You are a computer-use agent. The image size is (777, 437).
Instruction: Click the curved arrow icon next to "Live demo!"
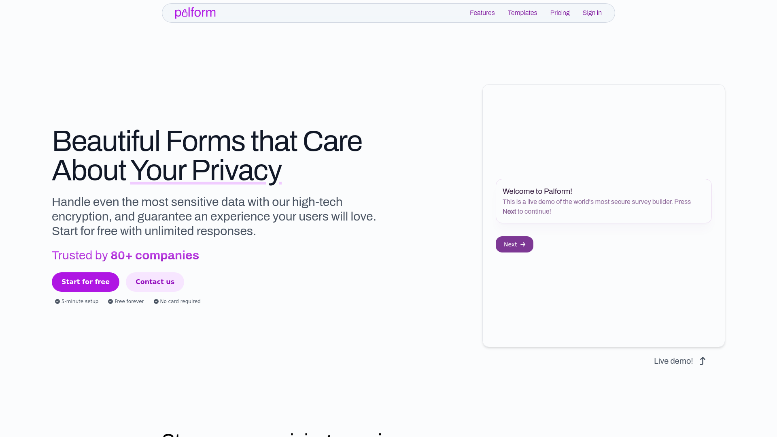[x=703, y=361]
